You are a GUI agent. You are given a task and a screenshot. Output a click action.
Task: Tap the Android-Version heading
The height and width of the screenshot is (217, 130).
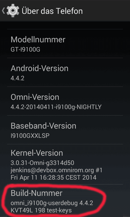[40, 68]
